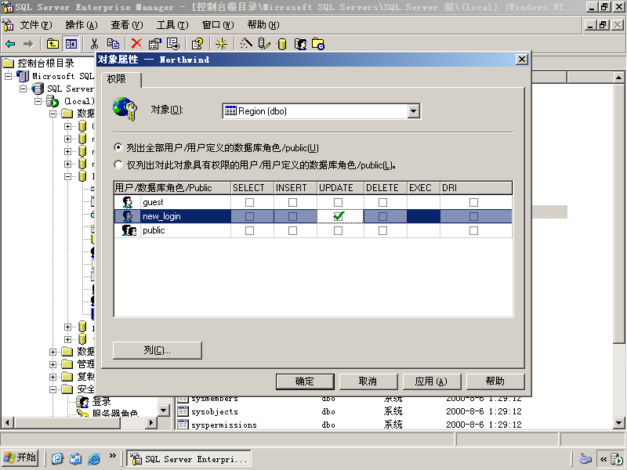Check INSERT permission for guest
The width and height of the screenshot is (627, 470).
click(x=292, y=203)
